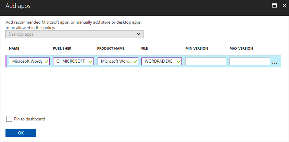Focus the Product Name text input
This screenshot has width=289, height=142.
click(x=114, y=62)
